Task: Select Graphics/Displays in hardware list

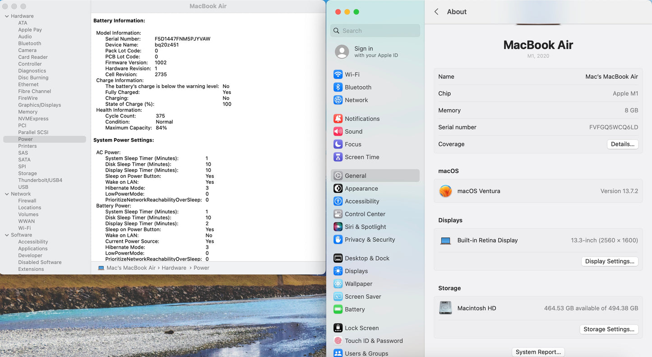Action: click(39, 105)
